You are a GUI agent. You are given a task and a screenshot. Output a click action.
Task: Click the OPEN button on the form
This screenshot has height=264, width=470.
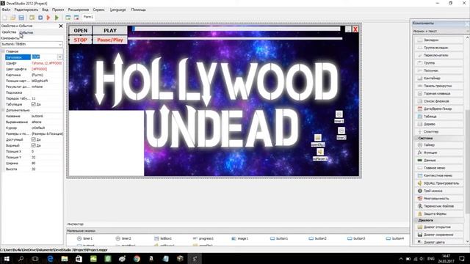pos(80,31)
